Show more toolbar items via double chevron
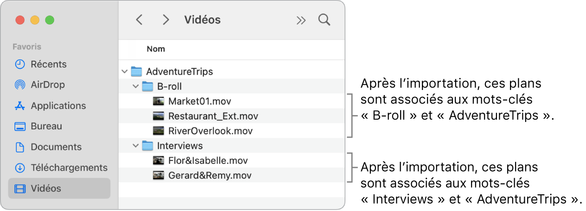 pyautogui.click(x=301, y=20)
